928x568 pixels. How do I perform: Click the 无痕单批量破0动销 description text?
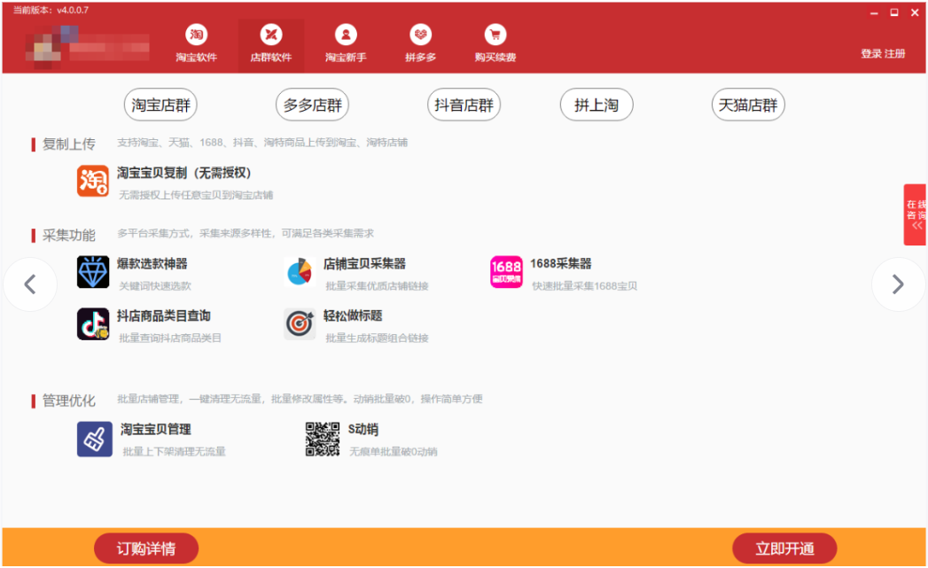(393, 452)
